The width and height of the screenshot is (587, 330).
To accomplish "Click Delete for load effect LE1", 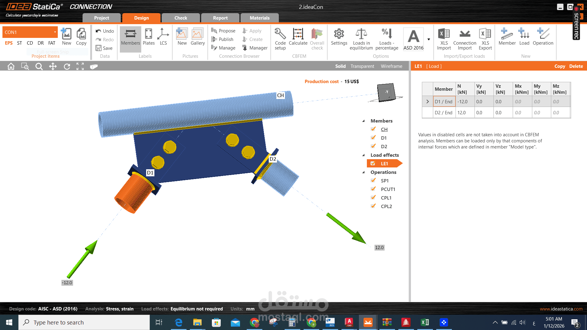I will pos(576,66).
